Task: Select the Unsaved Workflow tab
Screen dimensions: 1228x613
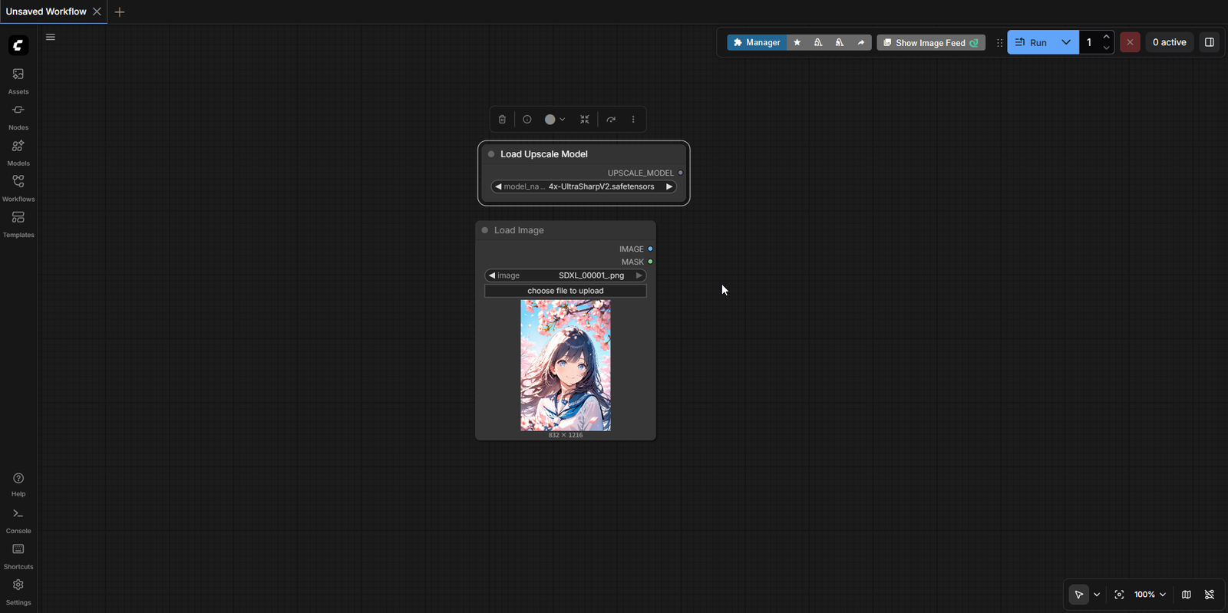Action: pos(46,12)
